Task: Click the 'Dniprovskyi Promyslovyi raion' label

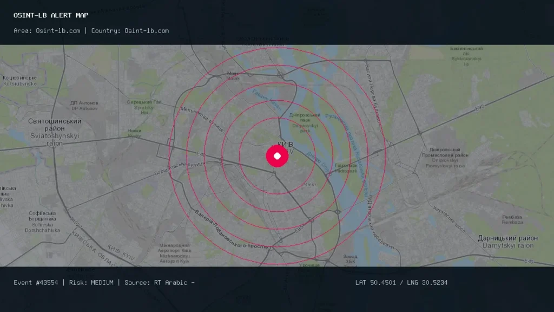Action: point(445,163)
